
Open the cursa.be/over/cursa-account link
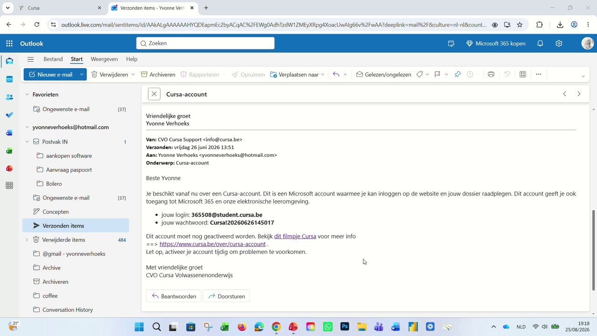213,244
